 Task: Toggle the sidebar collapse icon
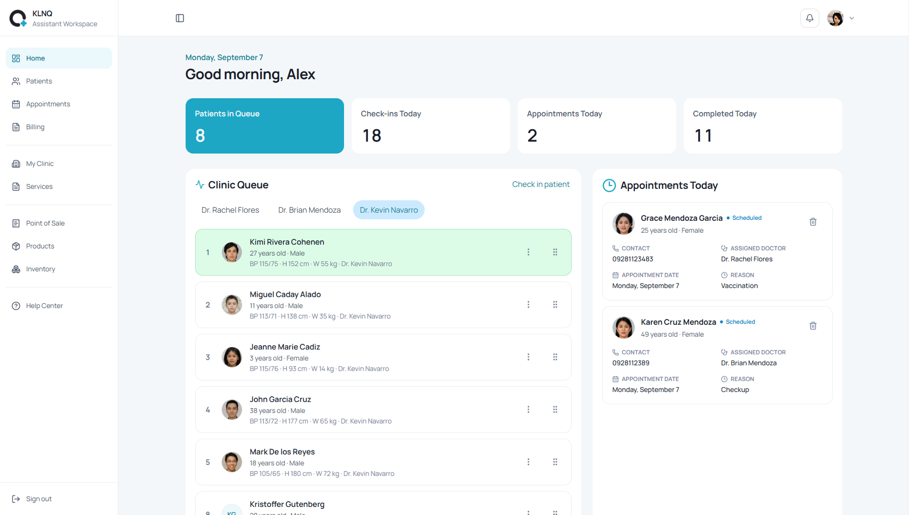click(180, 18)
